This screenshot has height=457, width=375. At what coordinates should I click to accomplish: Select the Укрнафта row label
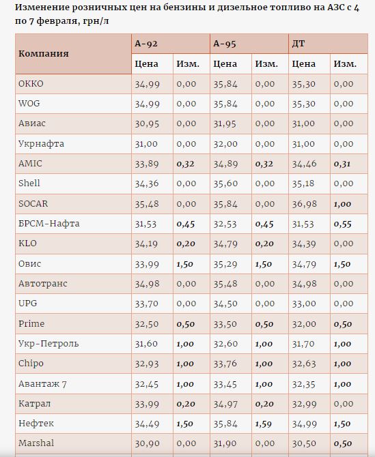coord(41,144)
